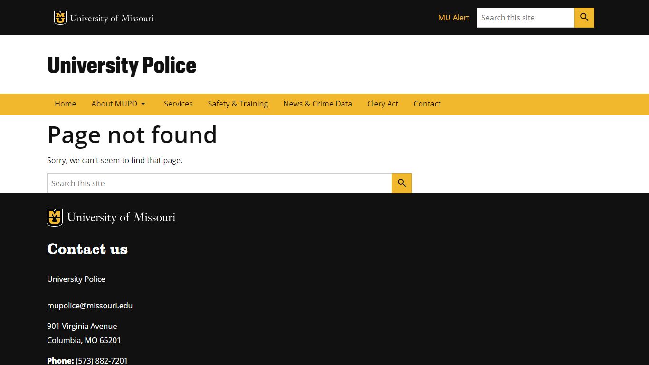Click the Columbia, MO 65201 text
Image resolution: width=649 pixels, height=365 pixels.
click(84, 340)
